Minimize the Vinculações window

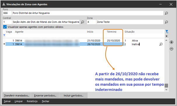[160, 4]
